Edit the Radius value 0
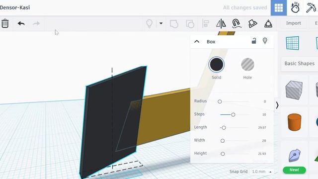The width and height of the screenshot is (318, 179). coord(265,101)
